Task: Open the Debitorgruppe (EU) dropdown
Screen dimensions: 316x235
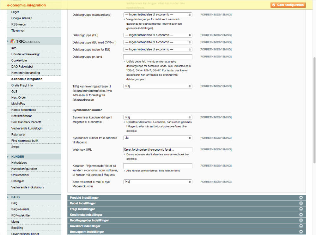Action: click(x=157, y=35)
